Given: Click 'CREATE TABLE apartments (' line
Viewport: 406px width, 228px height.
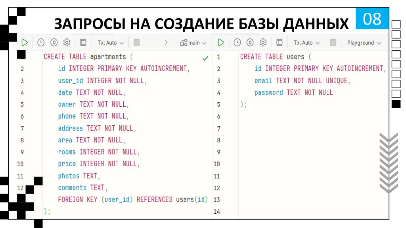Looking at the screenshot, I should click(x=88, y=57).
